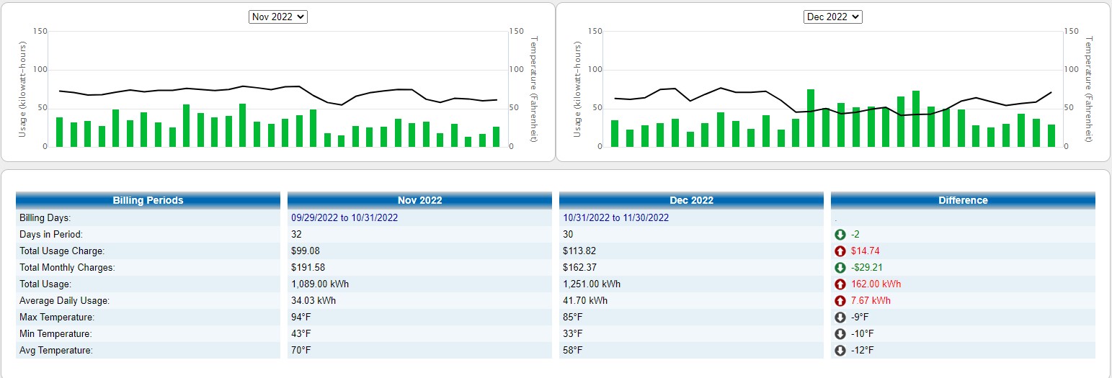Click the red up arrow beside 162.00 kWh
1112x378 pixels.
click(840, 284)
